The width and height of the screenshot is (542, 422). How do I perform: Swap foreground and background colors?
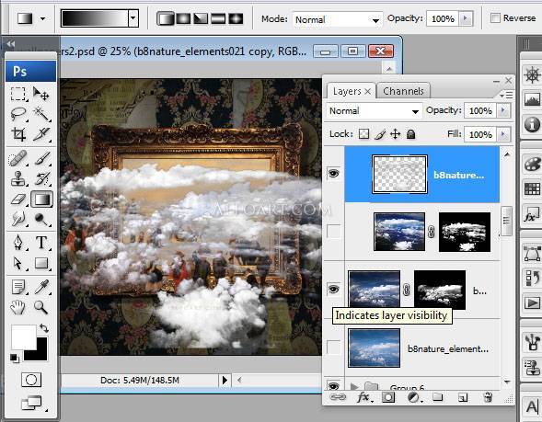tap(44, 327)
